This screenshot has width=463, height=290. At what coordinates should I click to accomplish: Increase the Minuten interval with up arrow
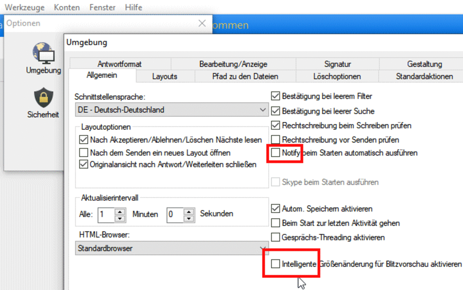120,212
